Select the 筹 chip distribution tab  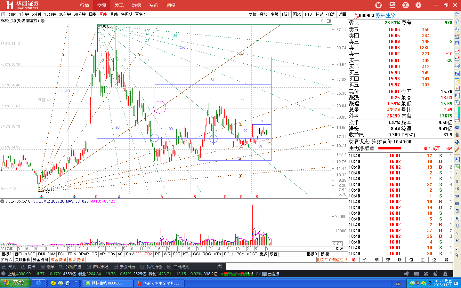click(446, 260)
